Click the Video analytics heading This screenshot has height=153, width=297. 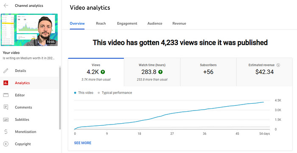(x=90, y=8)
